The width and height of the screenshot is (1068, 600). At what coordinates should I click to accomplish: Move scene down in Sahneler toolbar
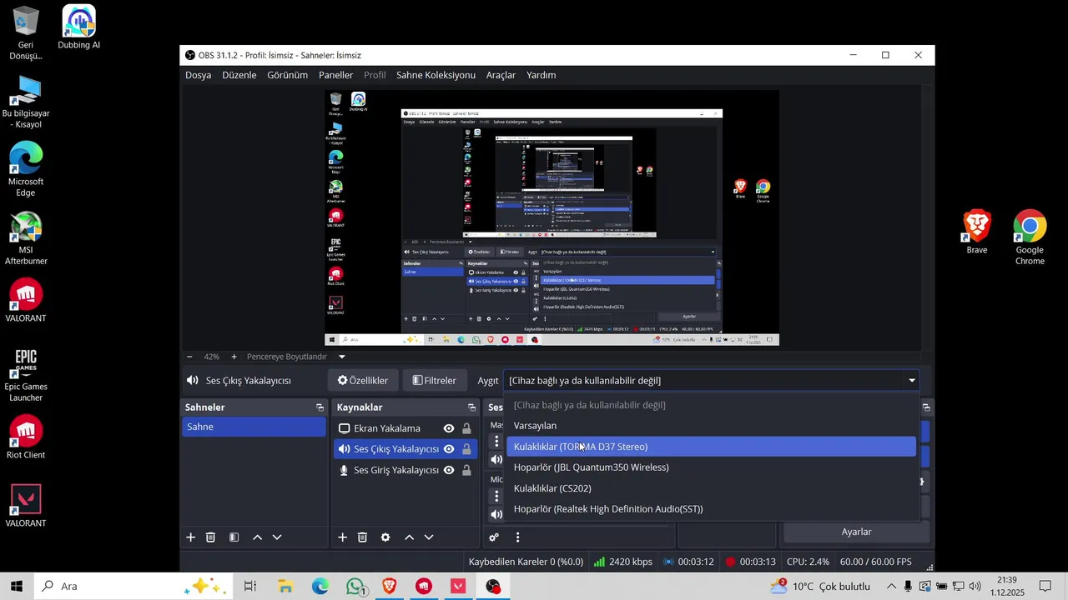tap(277, 537)
